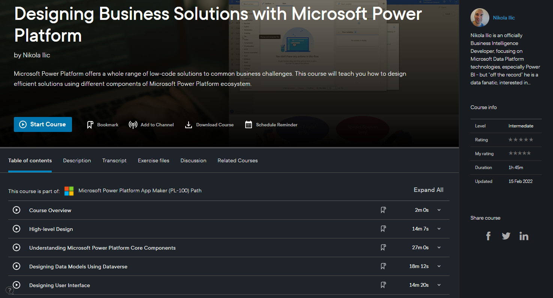Play the Designing User Interface module
This screenshot has height=298, width=553.
(16, 285)
